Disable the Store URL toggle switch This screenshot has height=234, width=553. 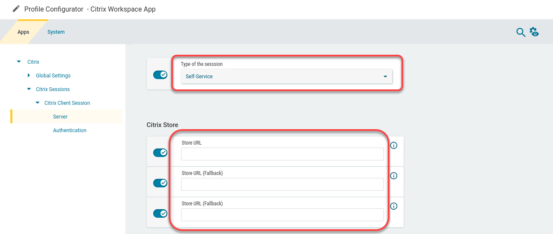pyautogui.click(x=160, y=153)
